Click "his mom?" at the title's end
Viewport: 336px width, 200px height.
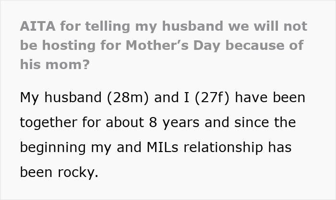pyautogui.click(x=55, y=64)
